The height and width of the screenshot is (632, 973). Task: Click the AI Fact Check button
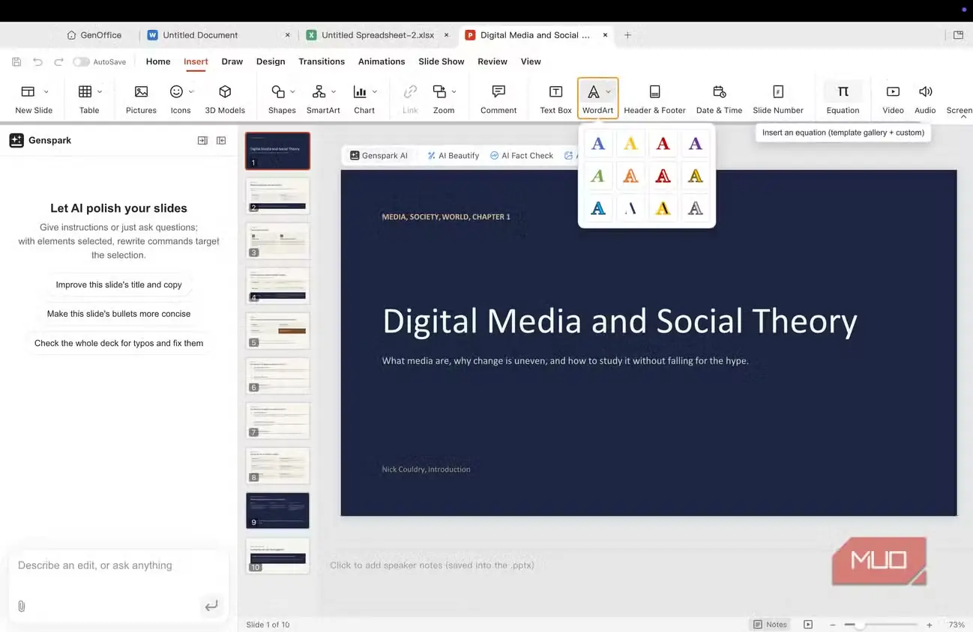pyautogui.click(x=522, y=156)
